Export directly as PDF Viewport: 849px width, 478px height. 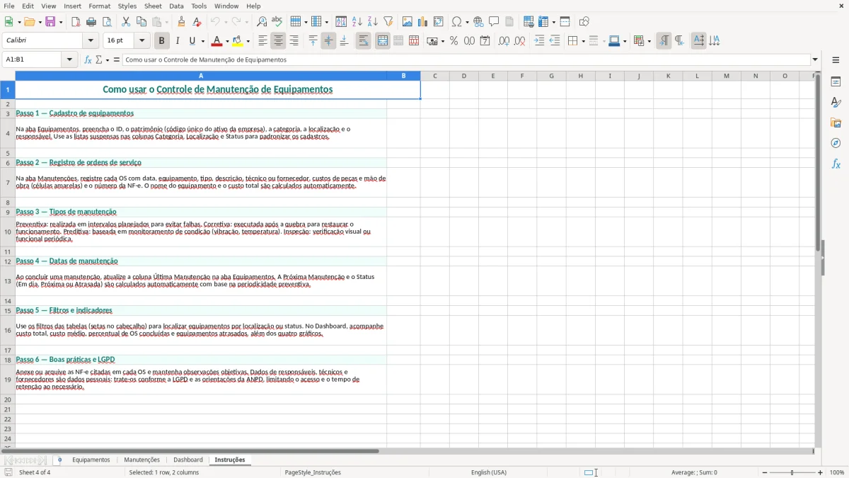point(76,22)
